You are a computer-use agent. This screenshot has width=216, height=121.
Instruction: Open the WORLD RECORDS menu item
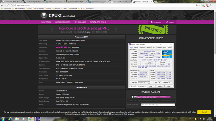click(x=63, y=22)
